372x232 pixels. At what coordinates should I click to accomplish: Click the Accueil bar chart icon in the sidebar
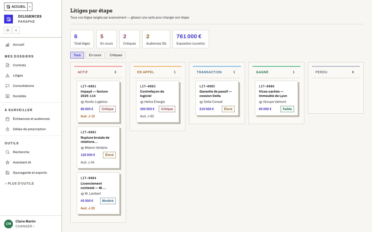pyautogui.click(x=7, y=45)
